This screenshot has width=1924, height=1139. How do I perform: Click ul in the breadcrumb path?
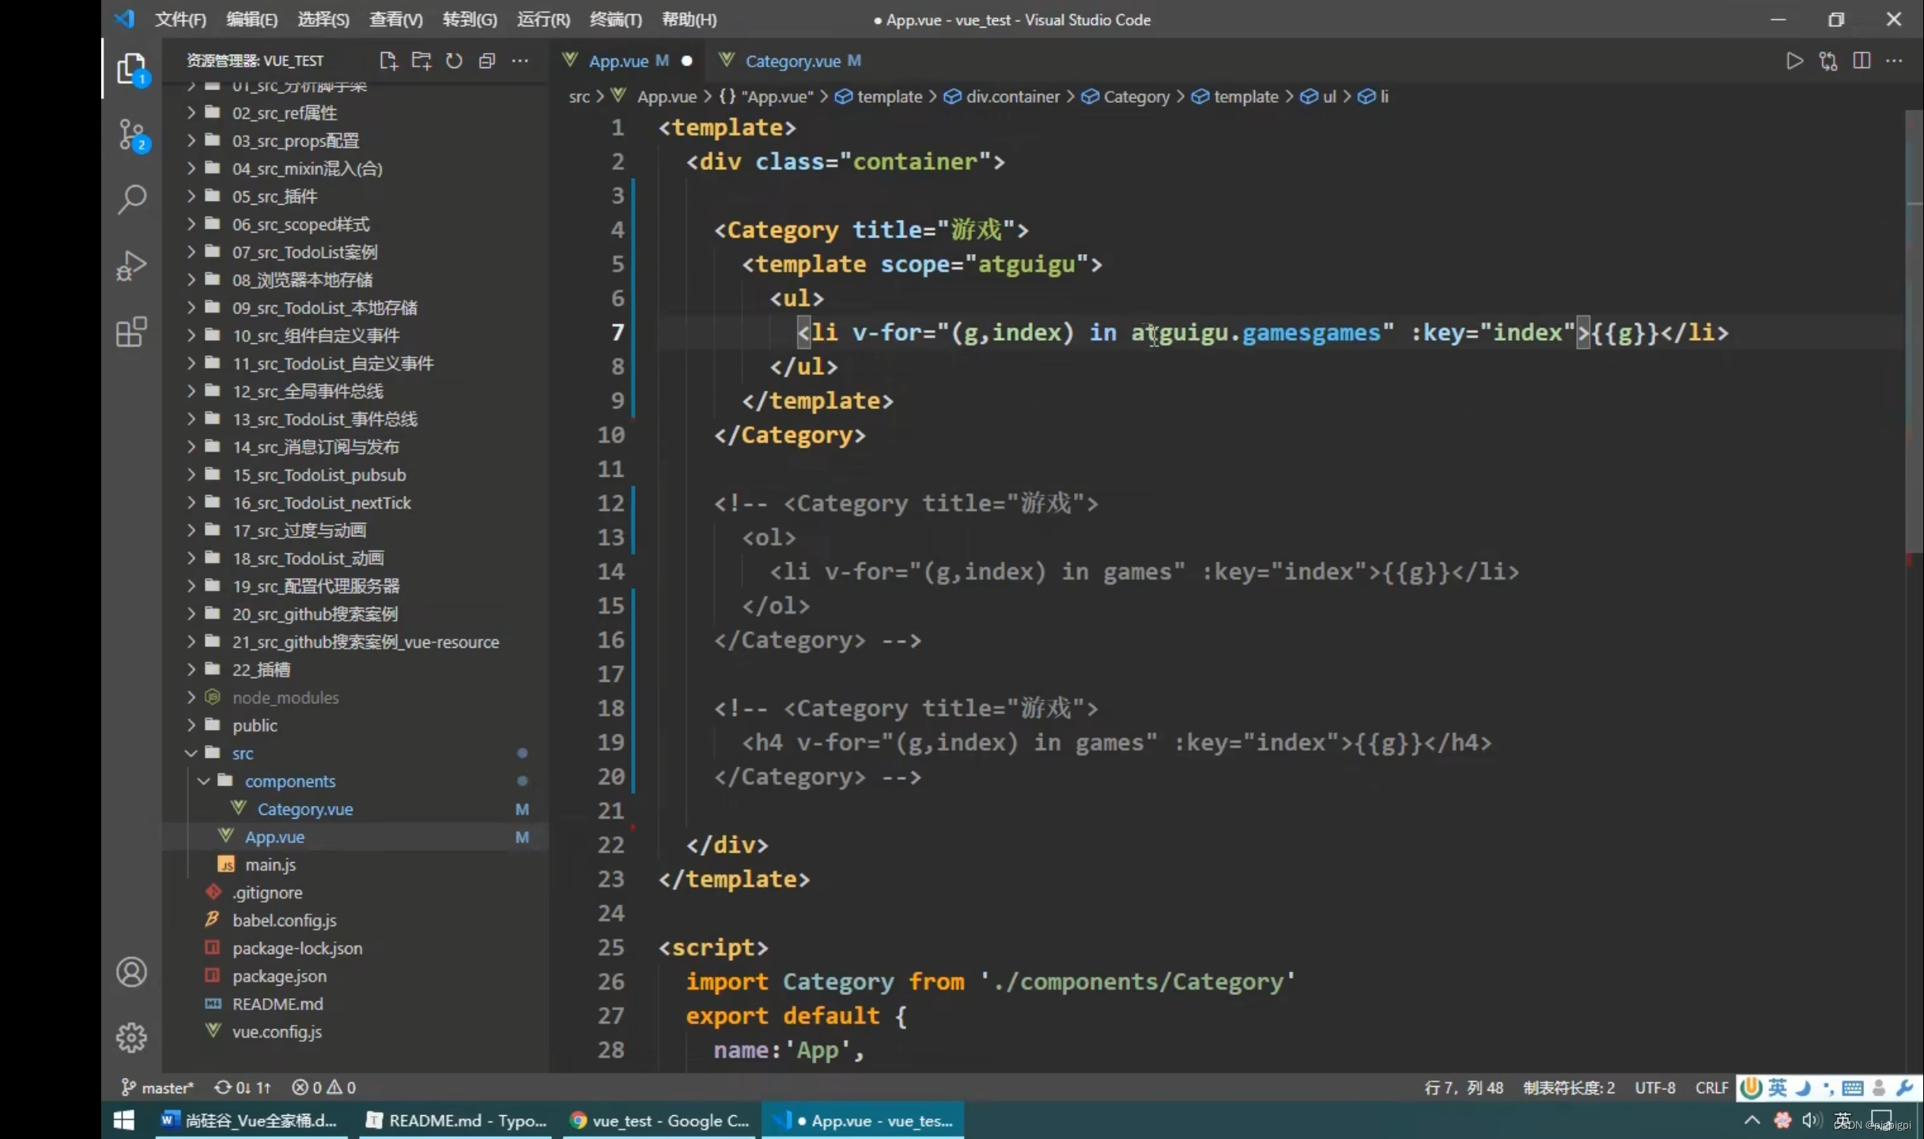point(1319,96)
